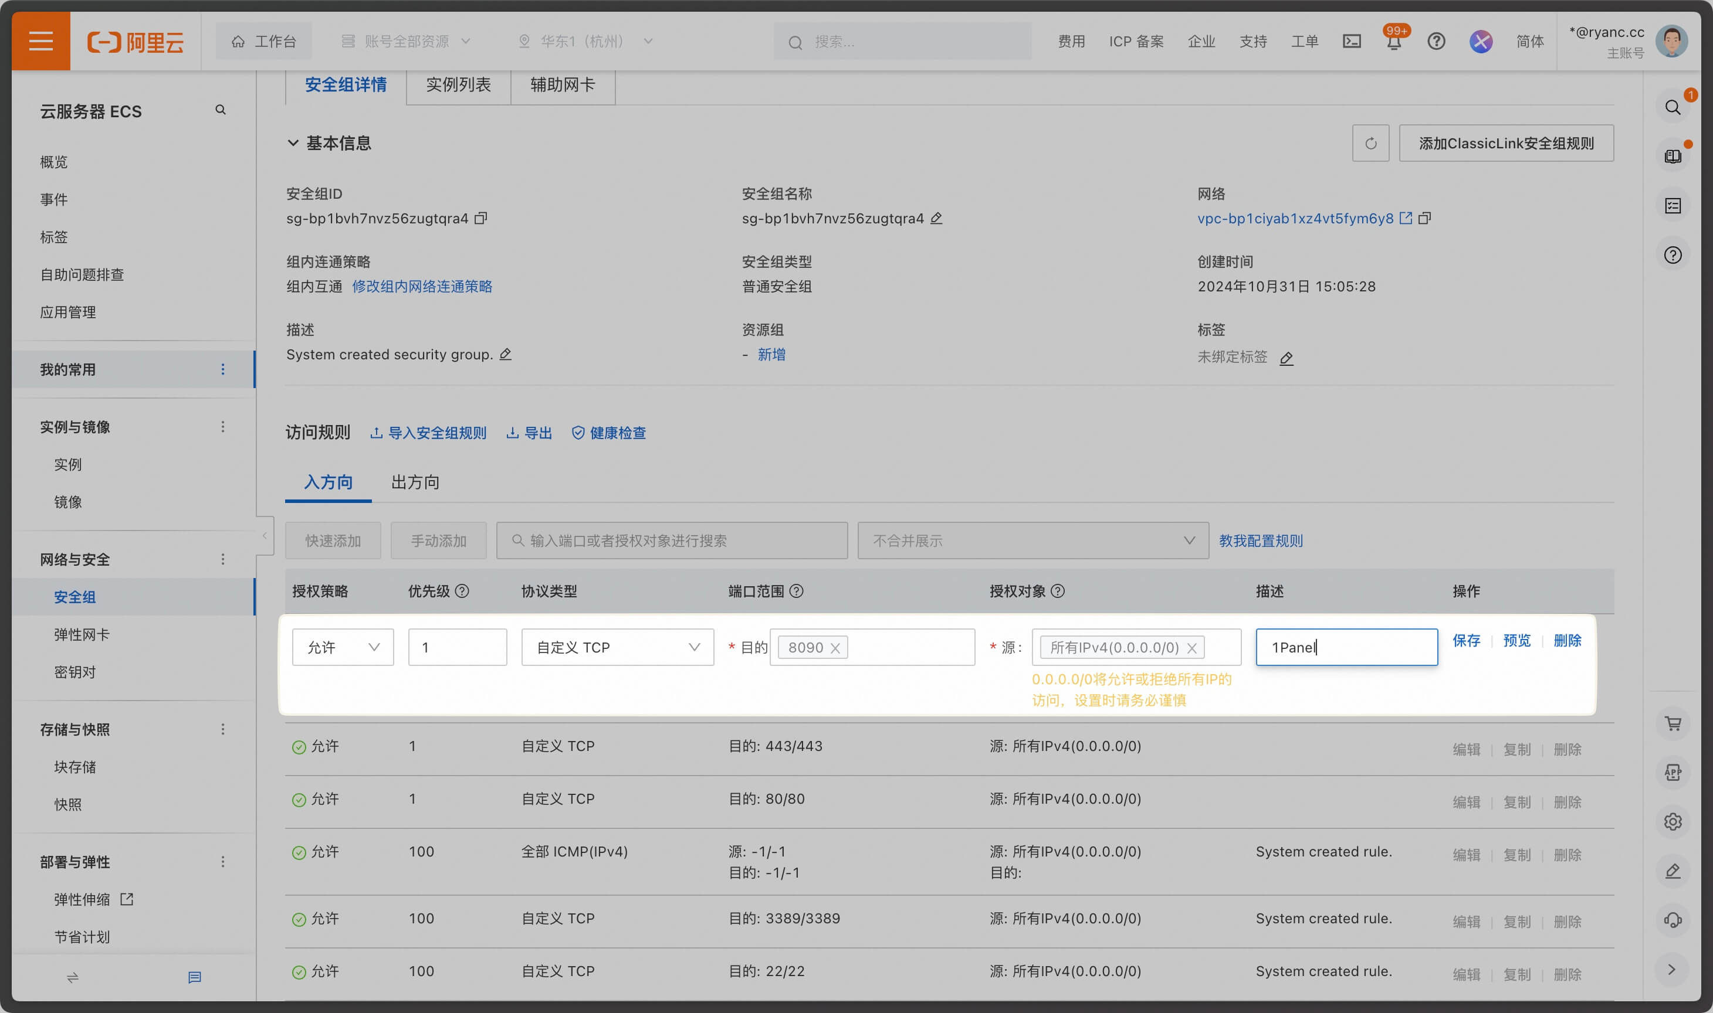Expand the 不合并展示 dropdown

tap(1032, 541)
